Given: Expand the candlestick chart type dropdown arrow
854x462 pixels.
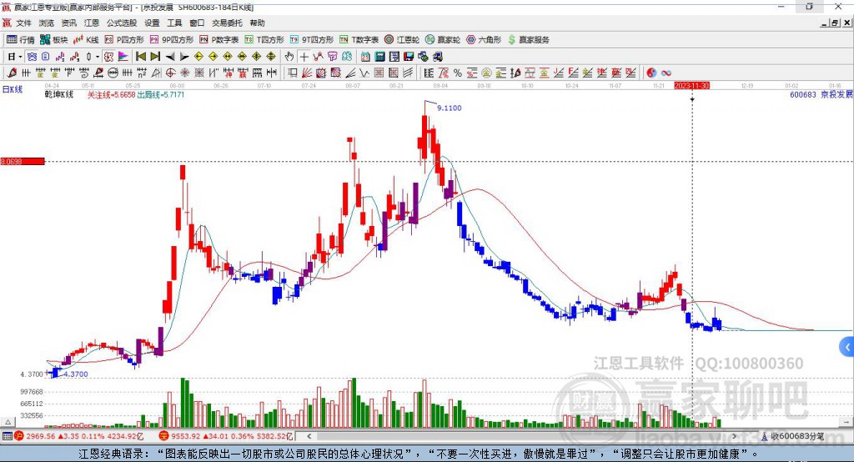Looking at the screenshot, I should tap(98, 57).
